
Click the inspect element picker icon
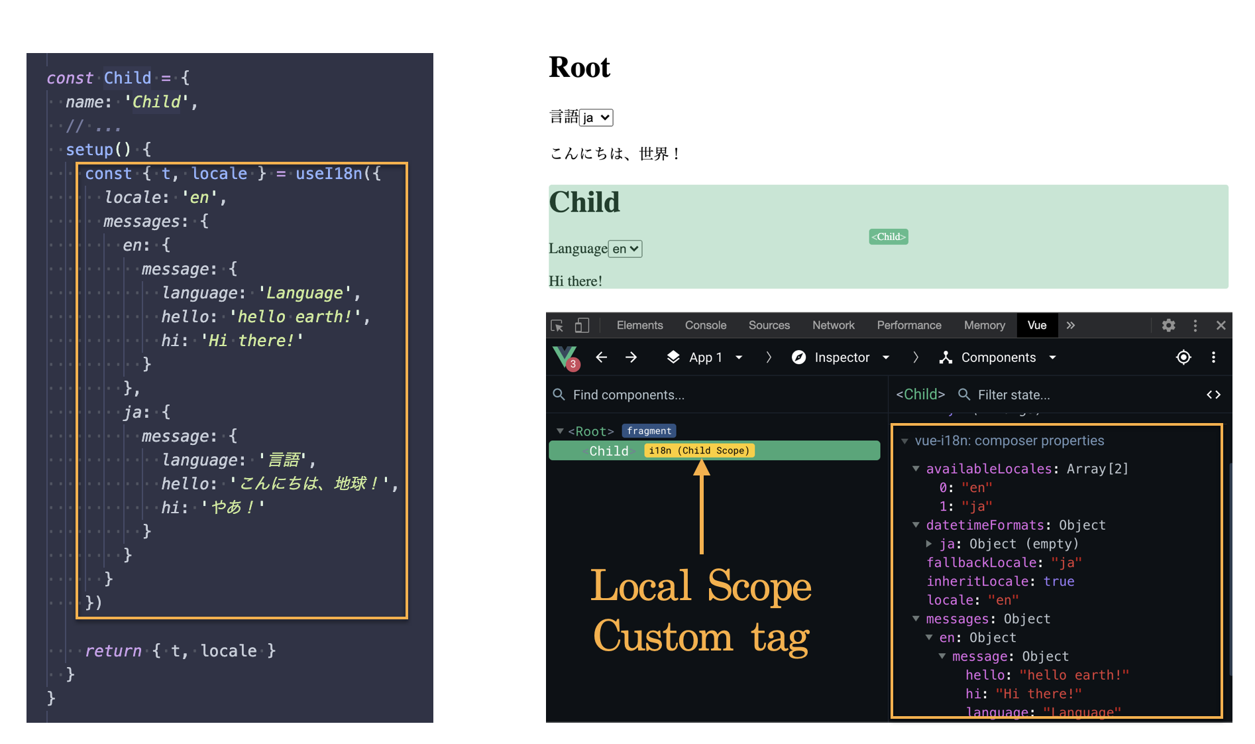pyautogui.click(x=557, y=326)
